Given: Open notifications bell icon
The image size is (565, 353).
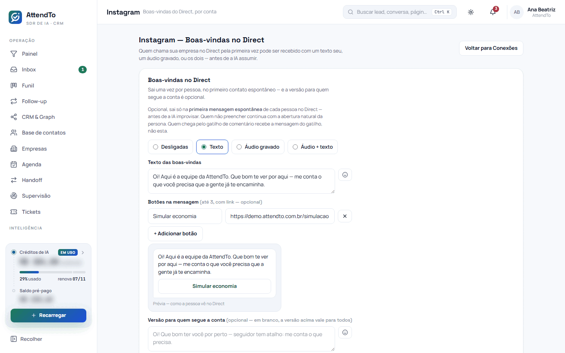Looking at the screenshot, I should (x=493, y=12).
